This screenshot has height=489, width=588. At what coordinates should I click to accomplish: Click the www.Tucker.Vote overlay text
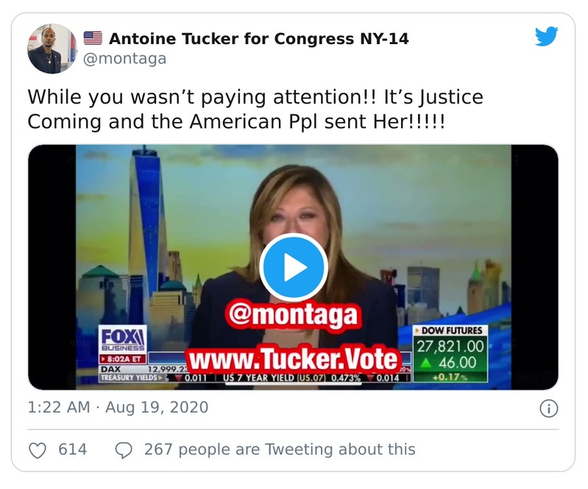coord(294,360)
